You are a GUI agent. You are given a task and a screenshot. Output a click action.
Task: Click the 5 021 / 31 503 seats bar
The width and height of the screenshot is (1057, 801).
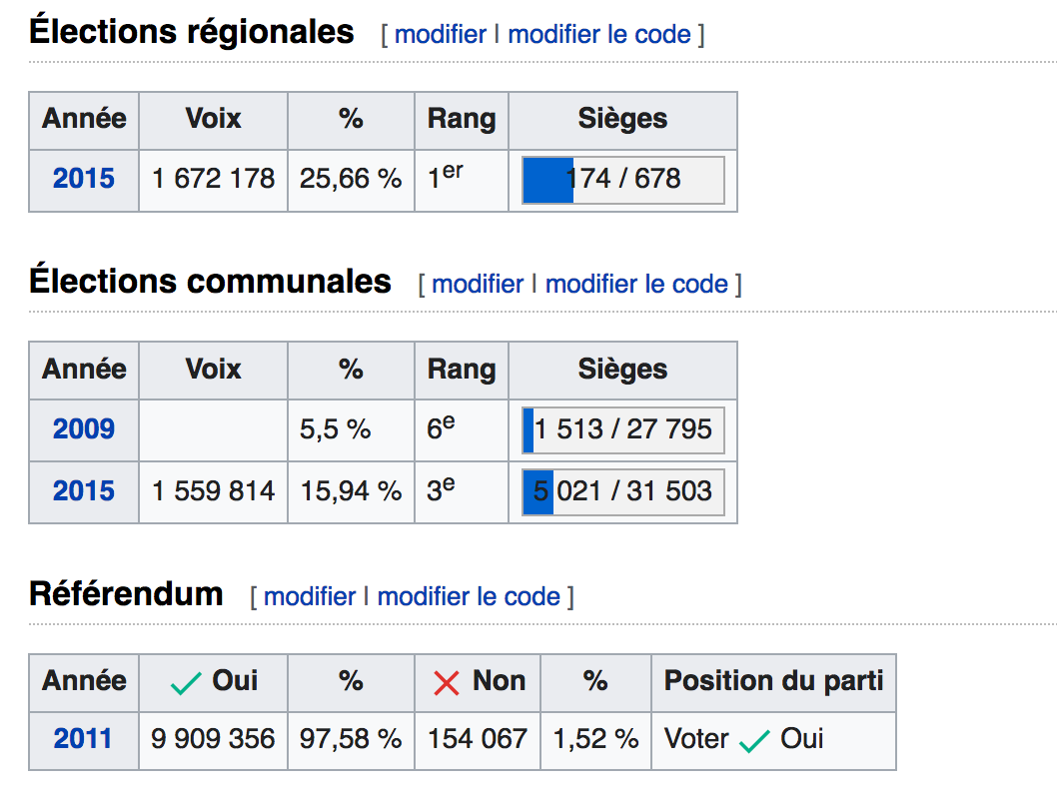pyautogui.click(x=622, y=491)
